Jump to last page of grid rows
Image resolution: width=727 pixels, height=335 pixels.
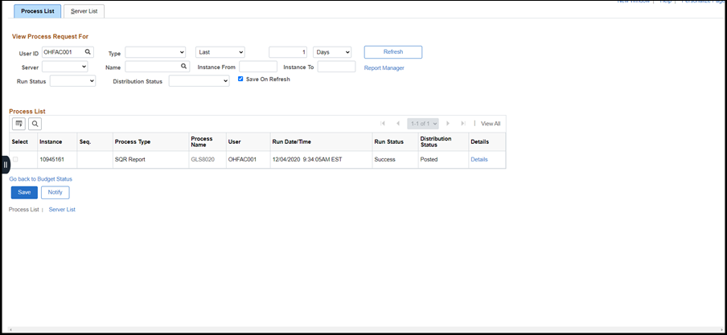[x=463, y=124]
